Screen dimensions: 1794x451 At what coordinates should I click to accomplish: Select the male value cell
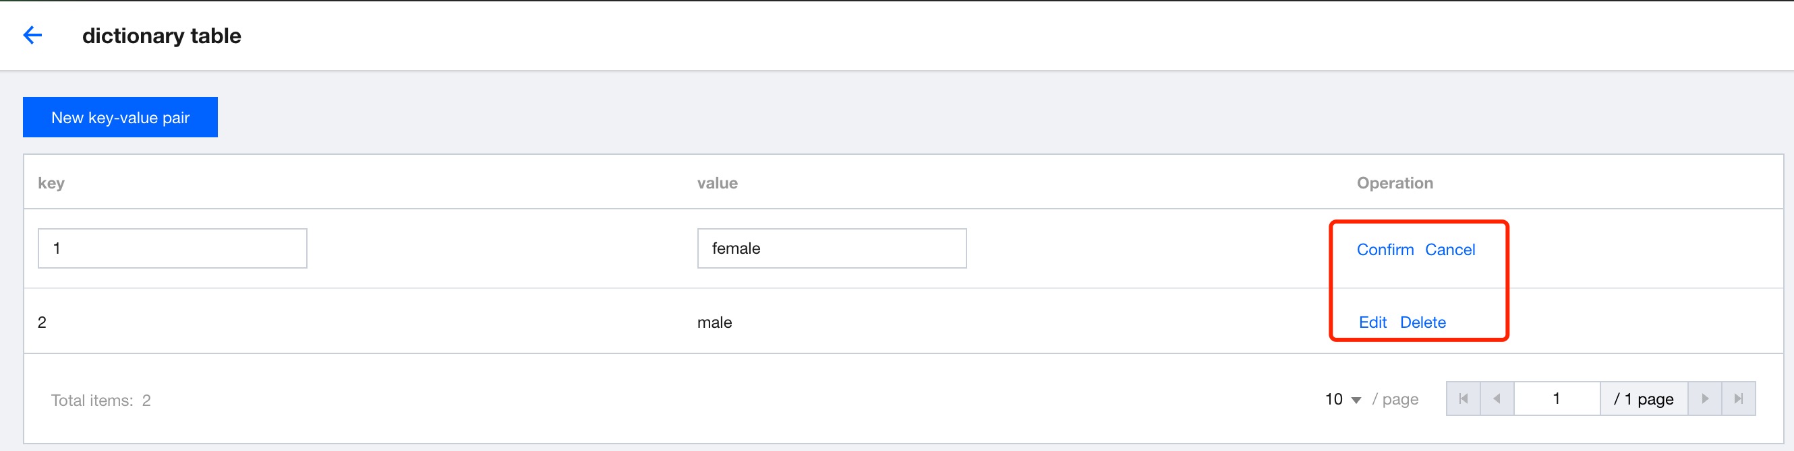pos(714,322)
